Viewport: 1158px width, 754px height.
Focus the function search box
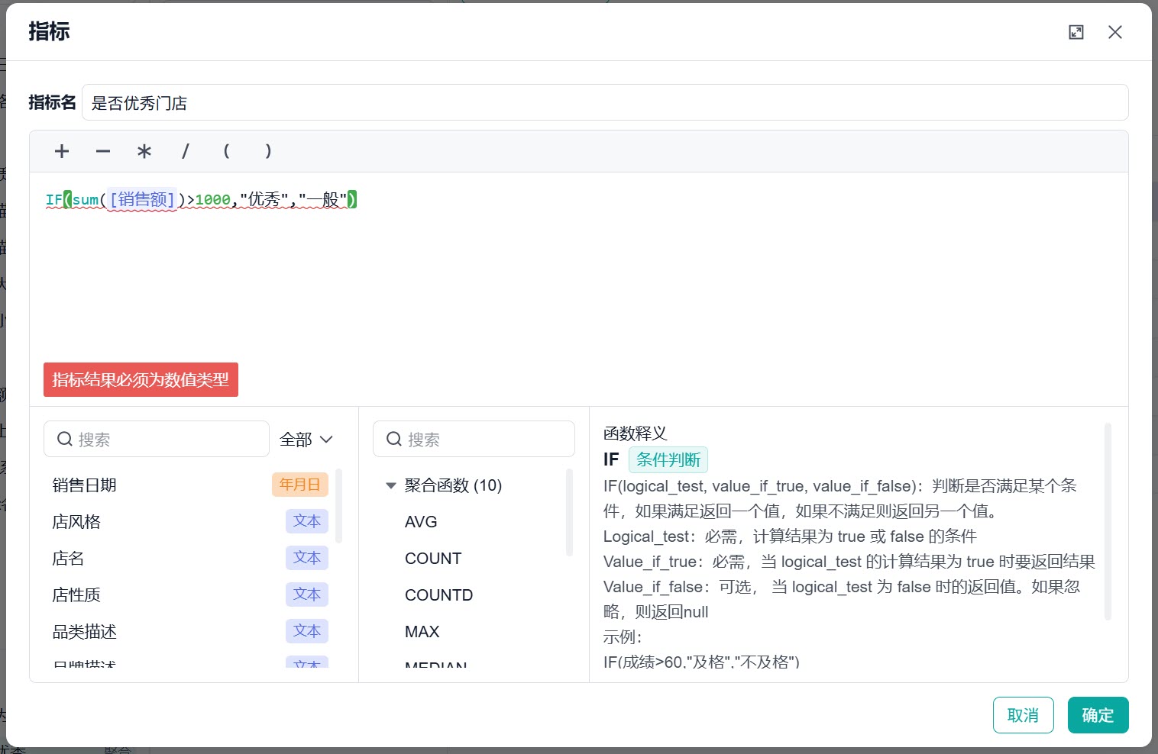[x=474, y=439]
